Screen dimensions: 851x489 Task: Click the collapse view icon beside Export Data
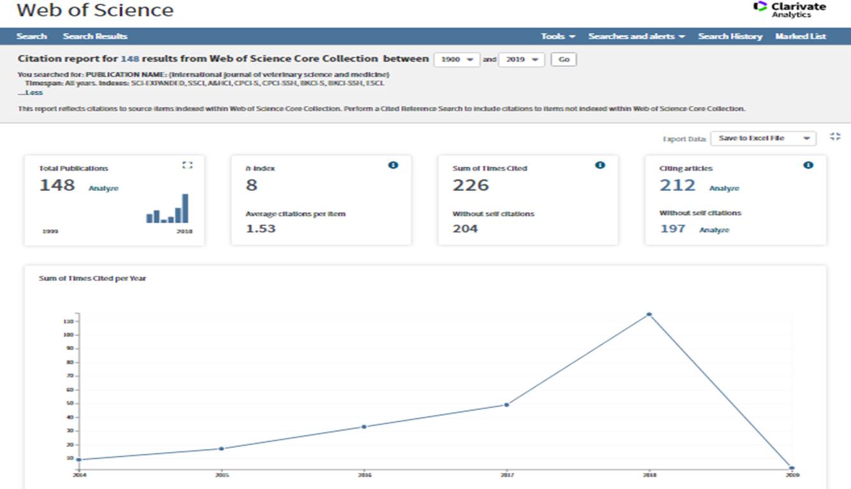(836, 136)
